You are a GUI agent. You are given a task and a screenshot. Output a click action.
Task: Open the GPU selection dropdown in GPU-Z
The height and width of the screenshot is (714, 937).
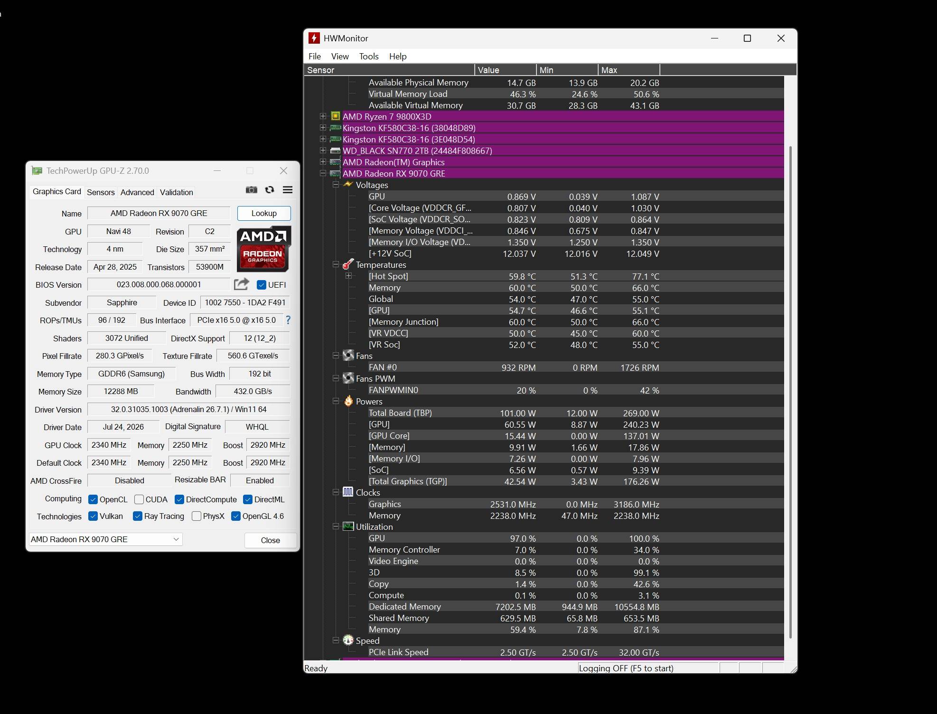105,539
